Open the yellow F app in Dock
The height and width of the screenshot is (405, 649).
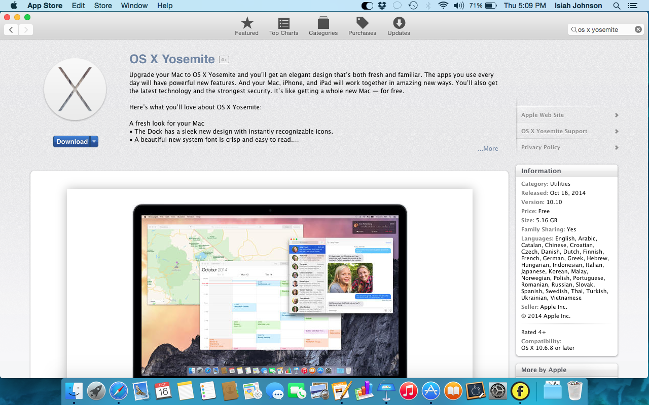click(x=520, y=391)
